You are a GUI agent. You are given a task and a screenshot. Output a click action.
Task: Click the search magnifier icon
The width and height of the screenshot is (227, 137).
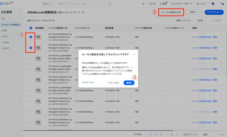tap(110, 4)
